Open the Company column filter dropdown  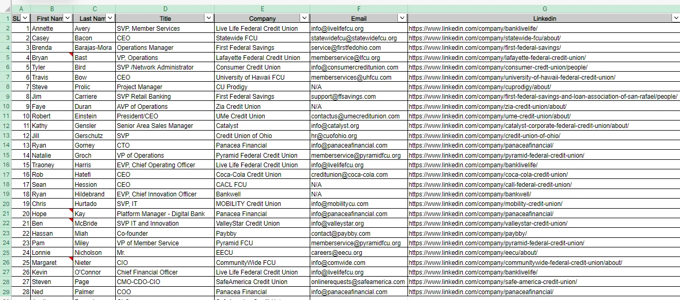click(x=304, y=18)
